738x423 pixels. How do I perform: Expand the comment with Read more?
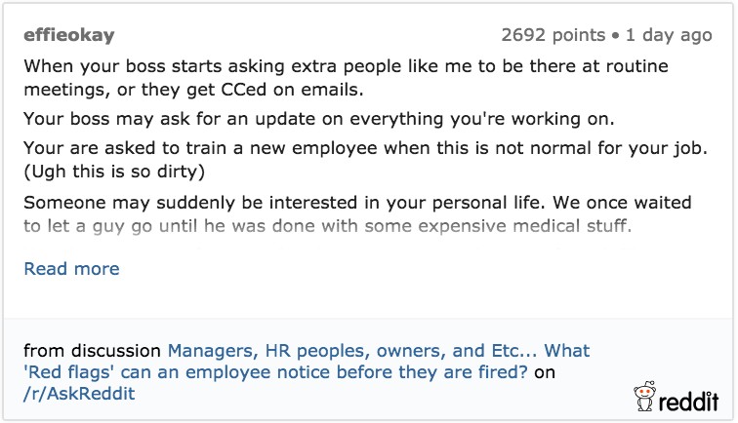(71, 268)
